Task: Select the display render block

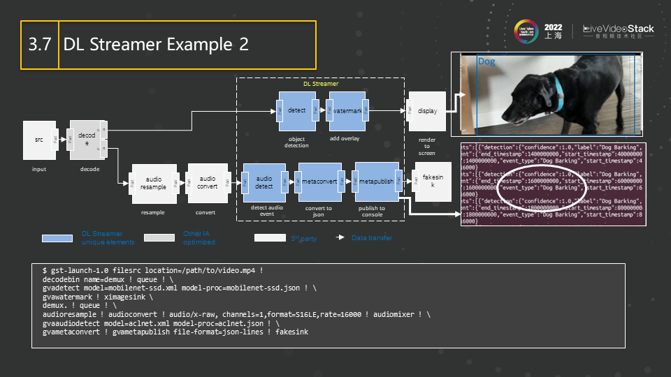Action: click(x=426, y=110)
